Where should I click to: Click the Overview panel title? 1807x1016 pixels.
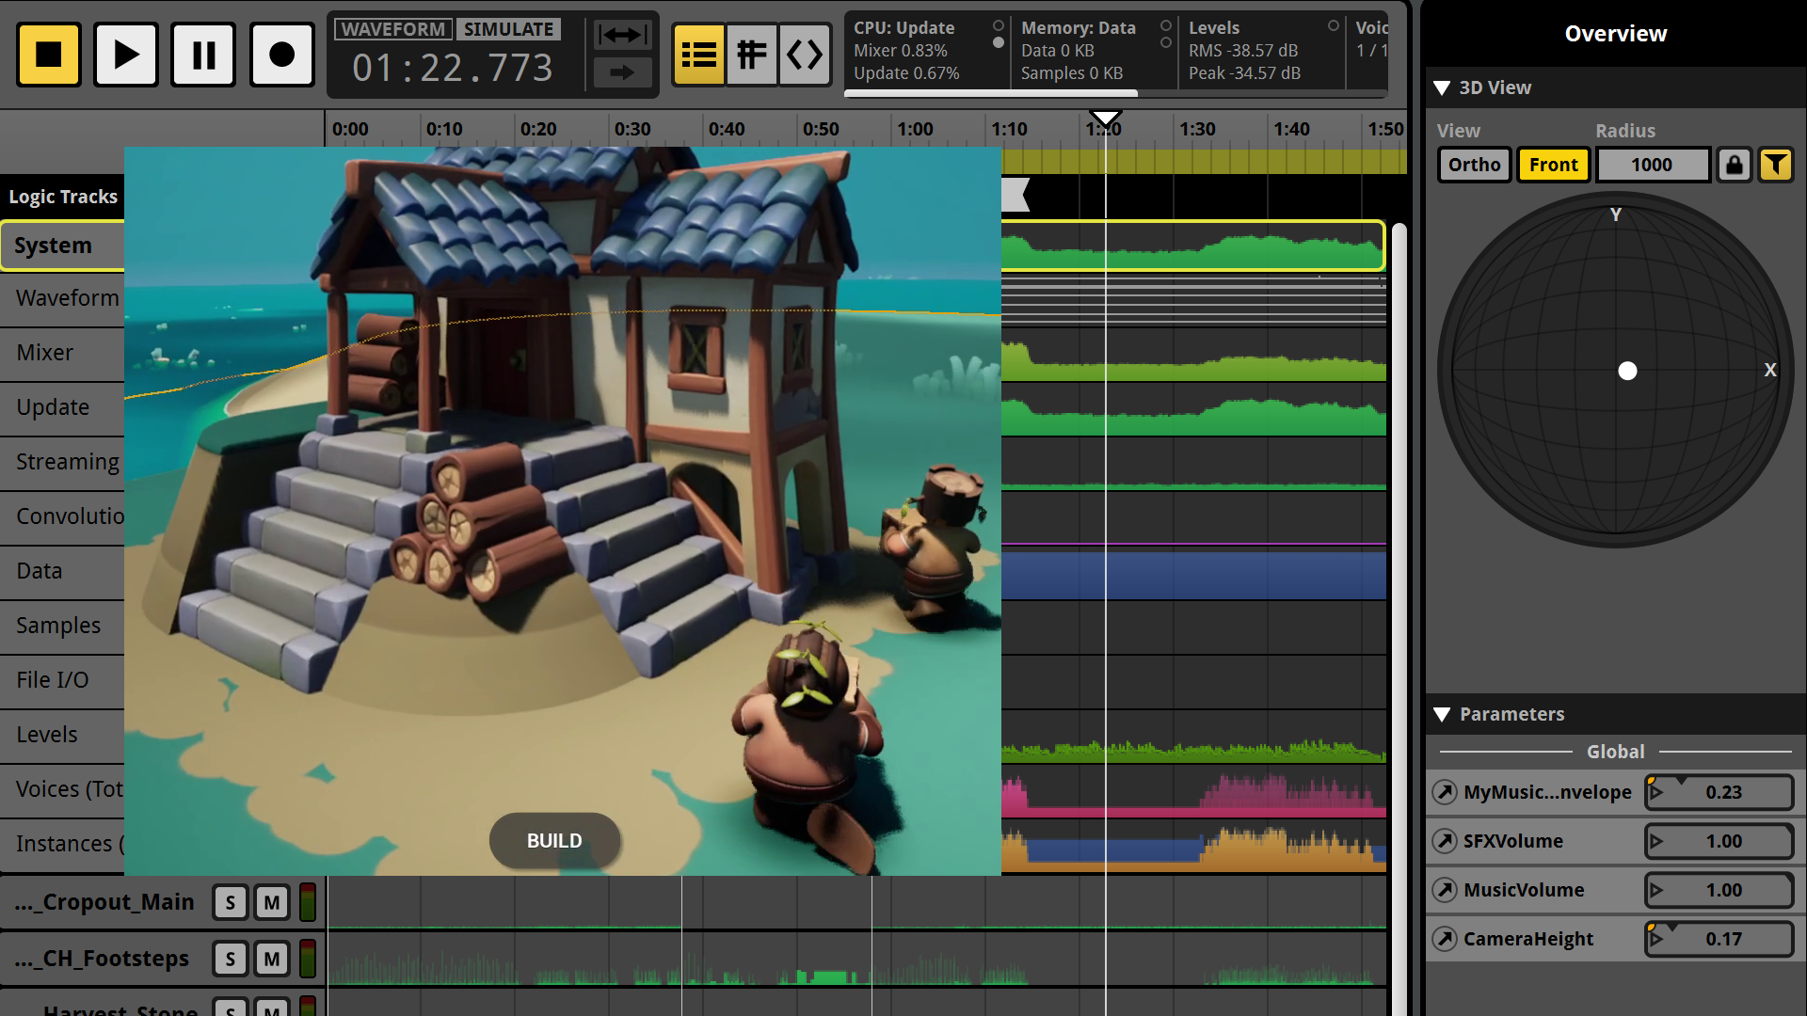(x=1615, y=34)
